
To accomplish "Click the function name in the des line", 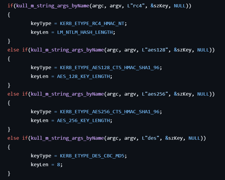I will click(67, 138).
